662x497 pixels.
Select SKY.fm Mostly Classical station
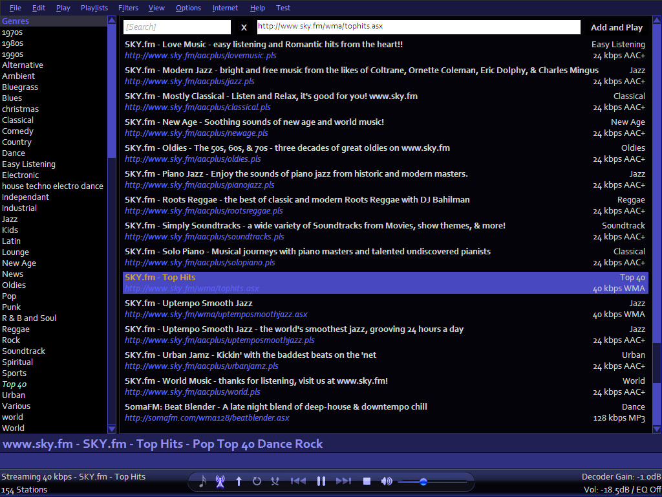tap(385, 102)
